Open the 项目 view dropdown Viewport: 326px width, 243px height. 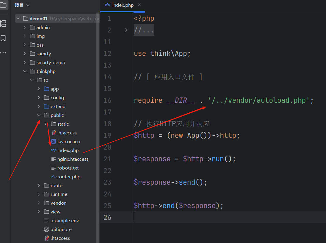(22, 5)
